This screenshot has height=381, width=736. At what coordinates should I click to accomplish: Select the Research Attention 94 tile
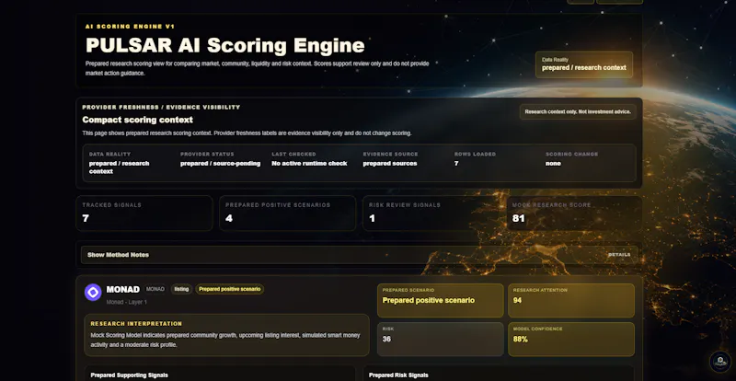click(570, 301)
